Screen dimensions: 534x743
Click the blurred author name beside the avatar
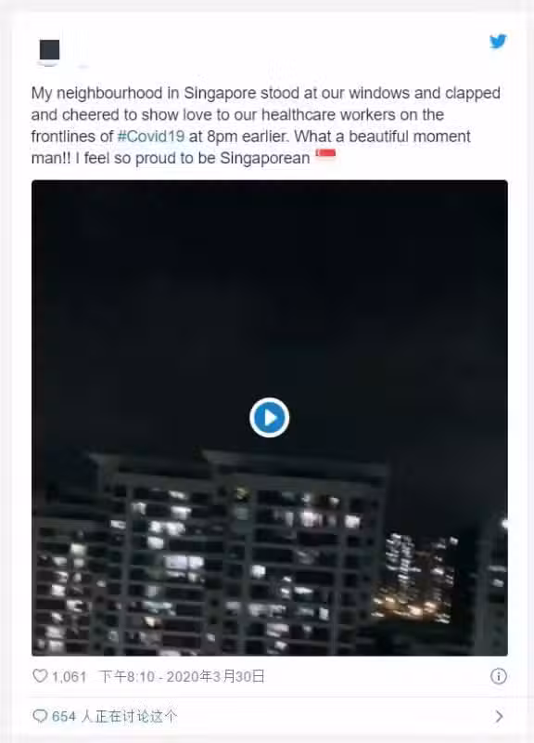pyautogui.click(x=78, y=47)
